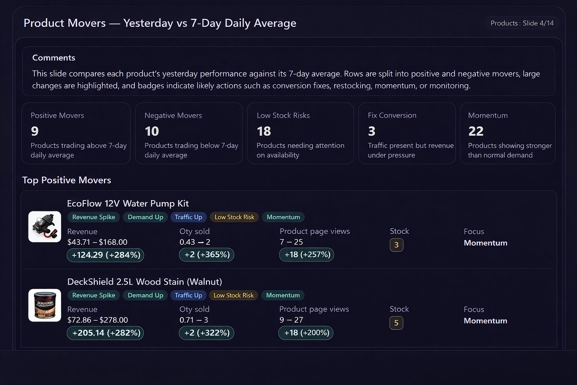The width and height of the screenshot is (577, 385).
Task: Open the Positive Movers summary card
Action: (76, 133)
